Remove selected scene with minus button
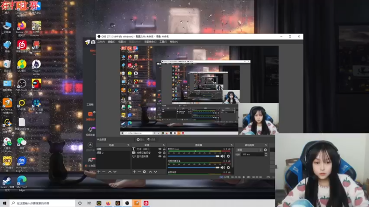 click(x=104, y=172)
